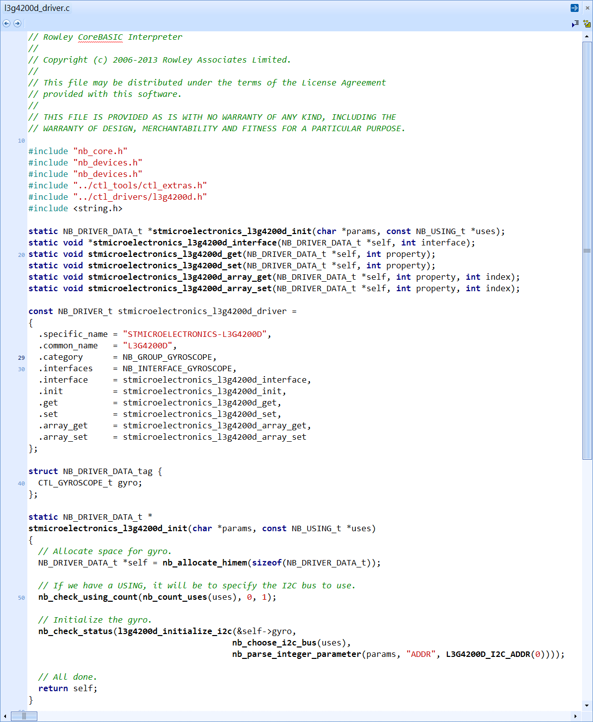Click the "L3G4200D" common_name string

[150, 345]
